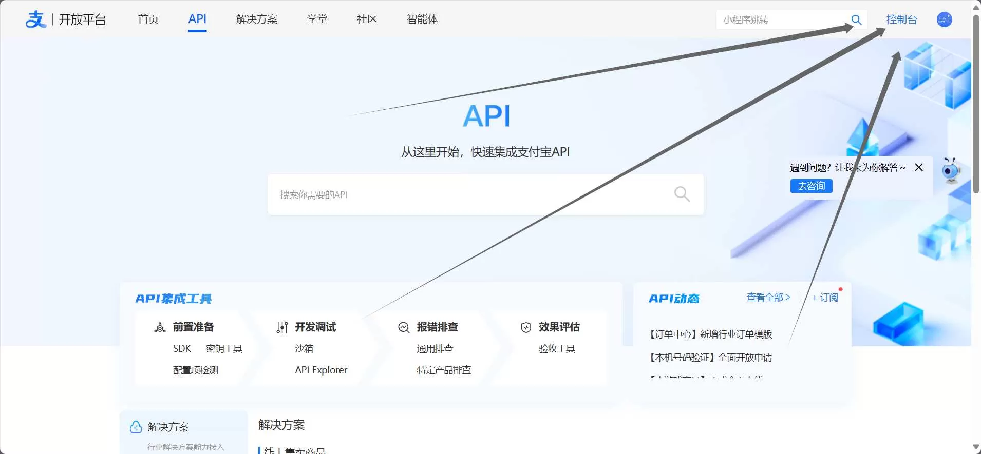Image resolution: width=981 pixels, height=454 pixels.
Task: Click the 去咨询 button
Action: click(811, 186)
